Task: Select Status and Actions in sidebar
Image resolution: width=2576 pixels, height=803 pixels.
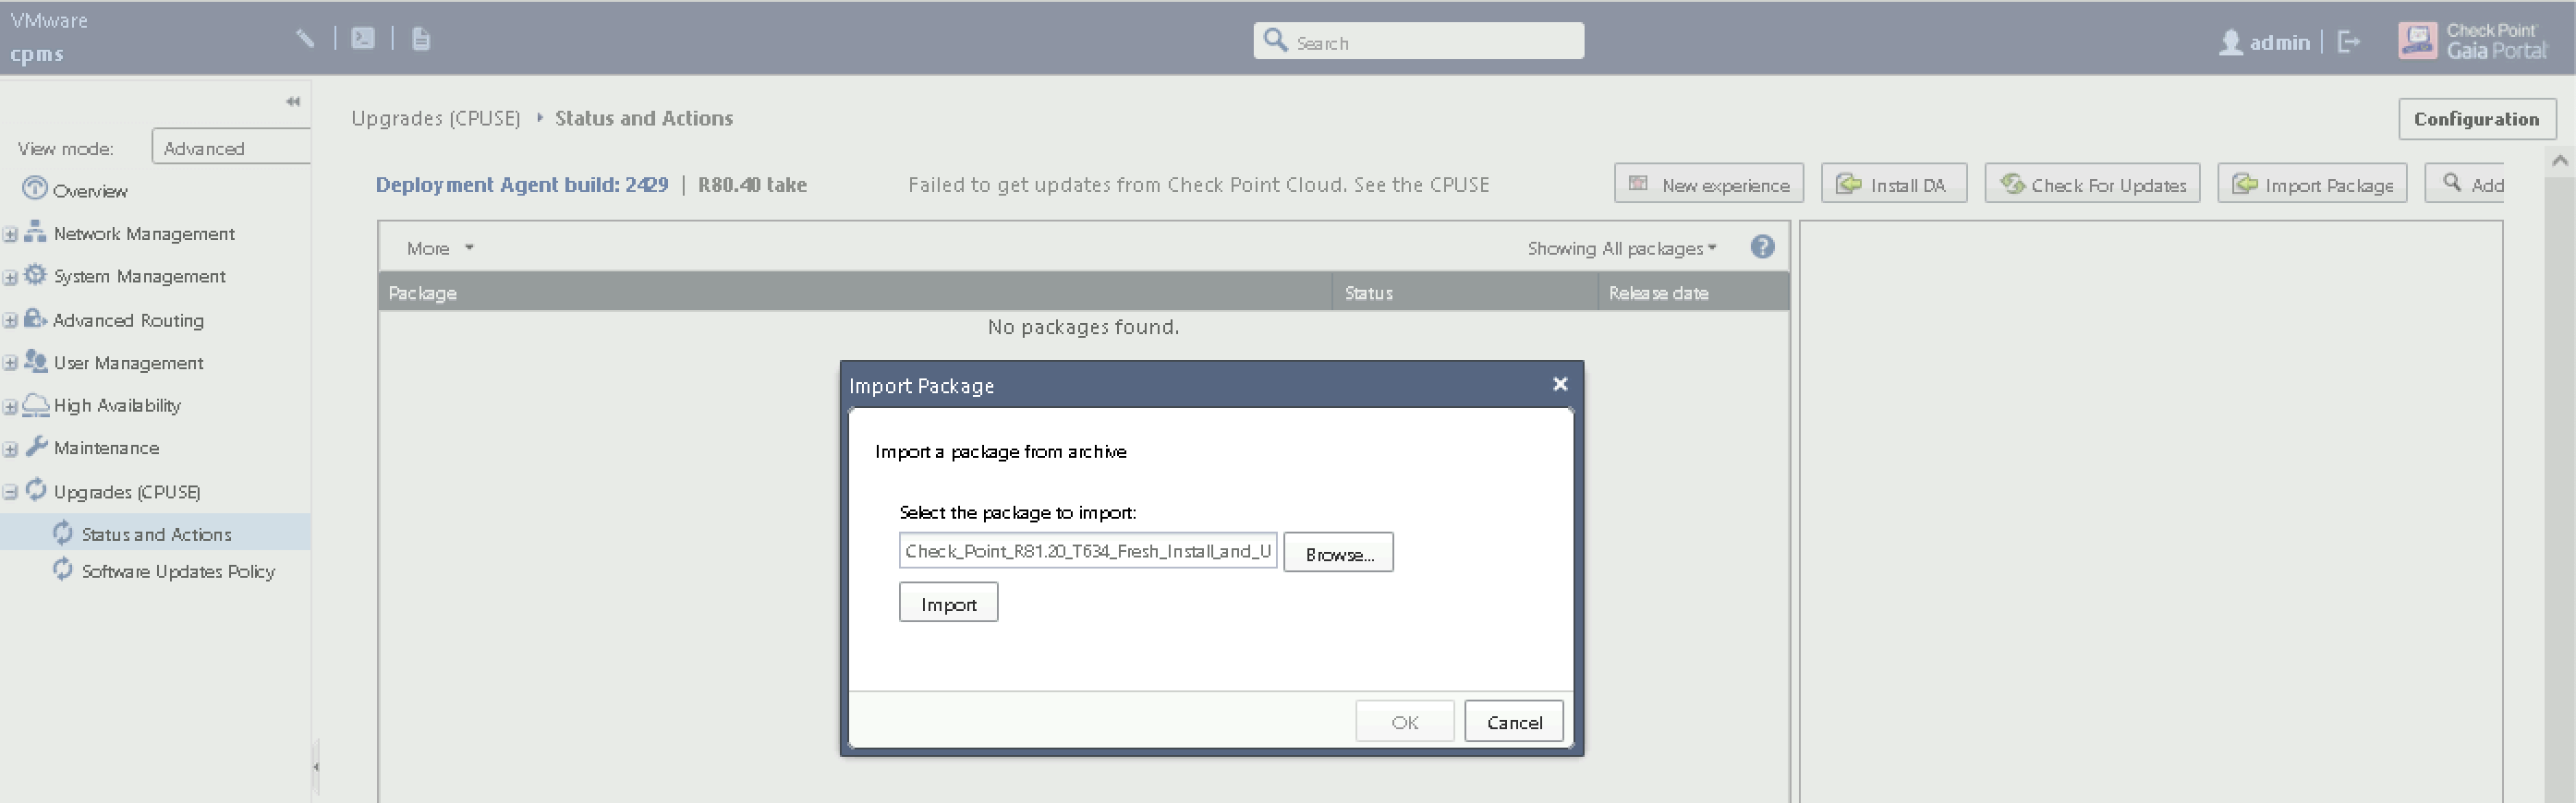Action: 156,534
